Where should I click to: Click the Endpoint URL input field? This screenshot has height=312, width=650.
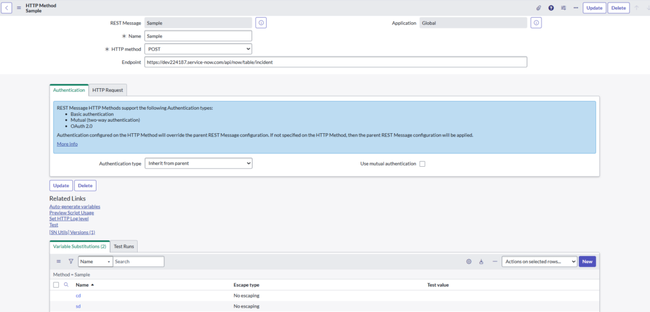pos(335,62)
